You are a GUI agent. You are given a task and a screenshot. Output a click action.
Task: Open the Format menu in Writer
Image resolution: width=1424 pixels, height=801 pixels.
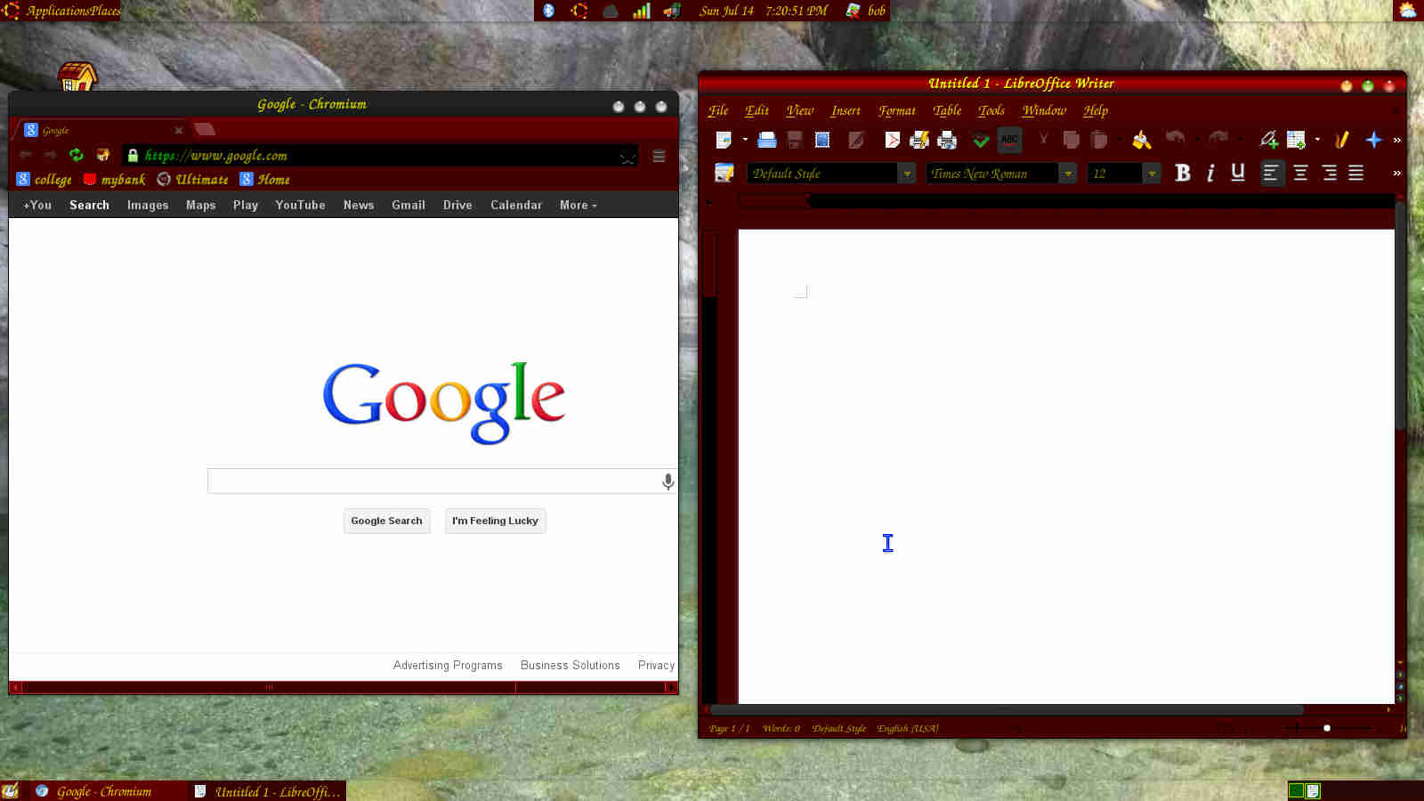tap(897, 110)
